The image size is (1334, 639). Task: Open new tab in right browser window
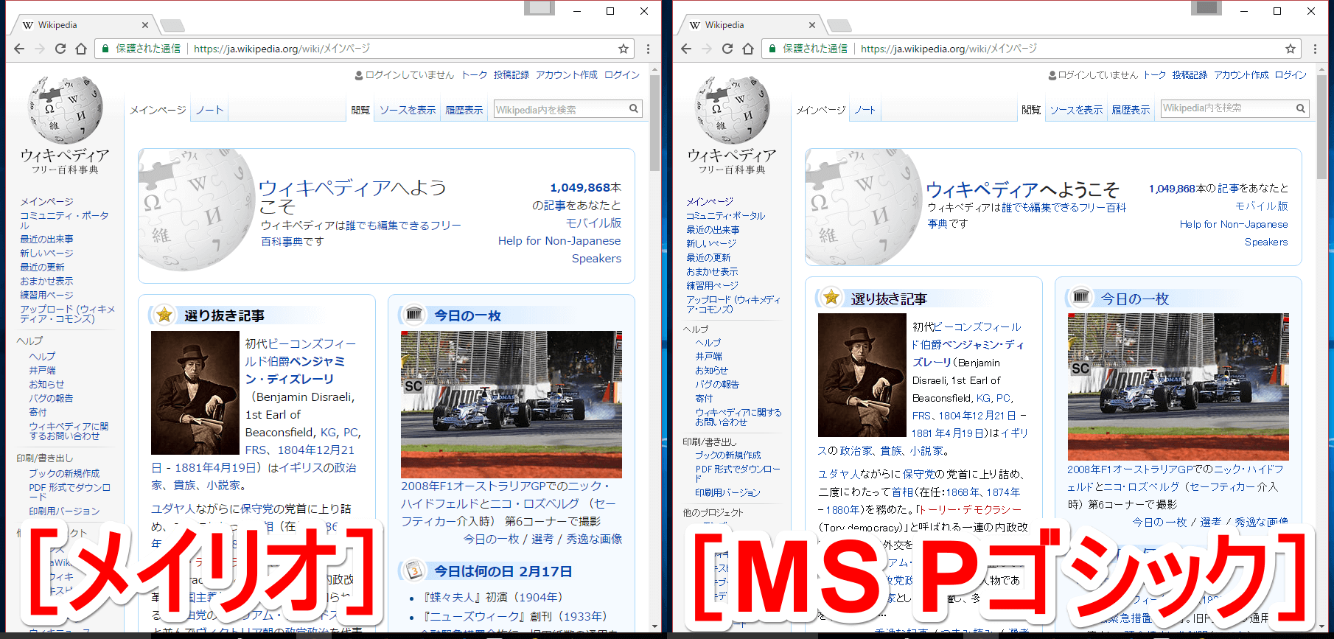point(839,26)
